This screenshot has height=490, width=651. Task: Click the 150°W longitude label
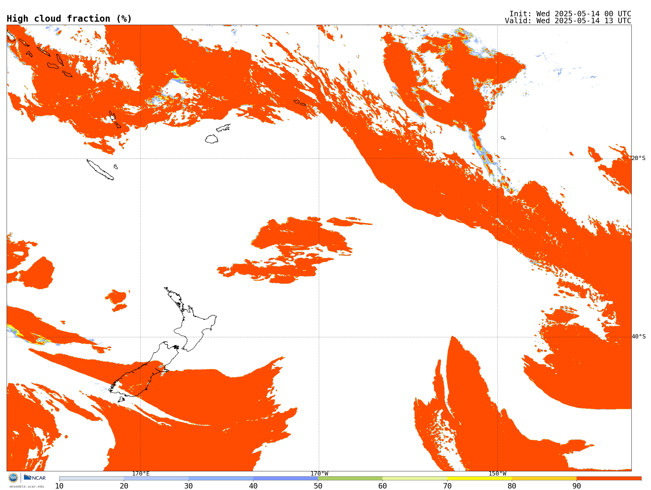pyautogui.click(x=498, y=473)
